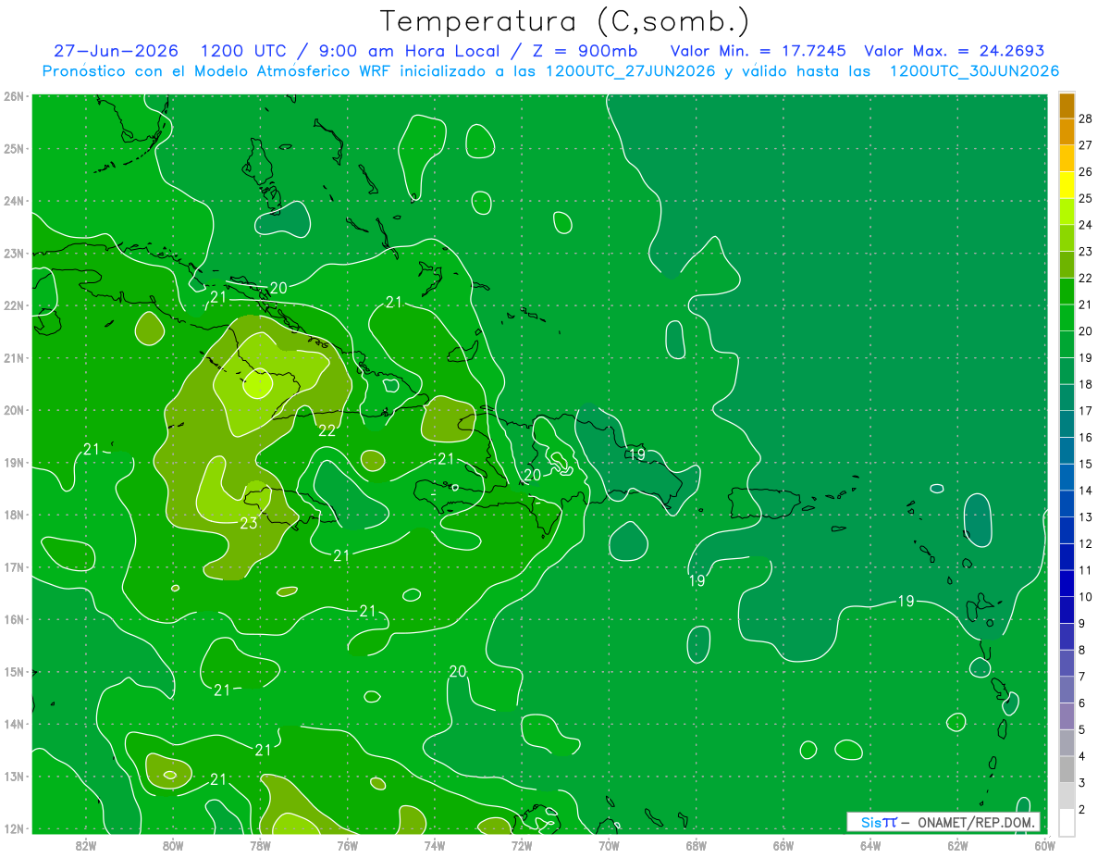
Task: Click the longitude axis label "66W"
Action: 783,844
